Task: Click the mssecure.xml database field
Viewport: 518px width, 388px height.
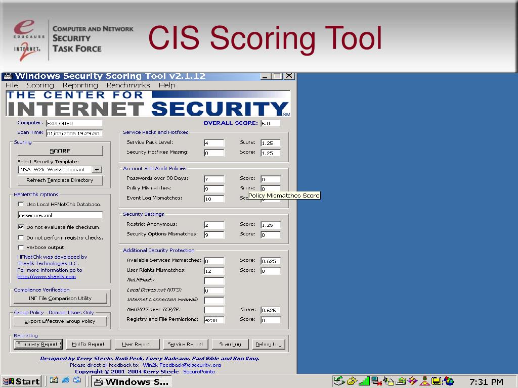Action: click(60, 215)
